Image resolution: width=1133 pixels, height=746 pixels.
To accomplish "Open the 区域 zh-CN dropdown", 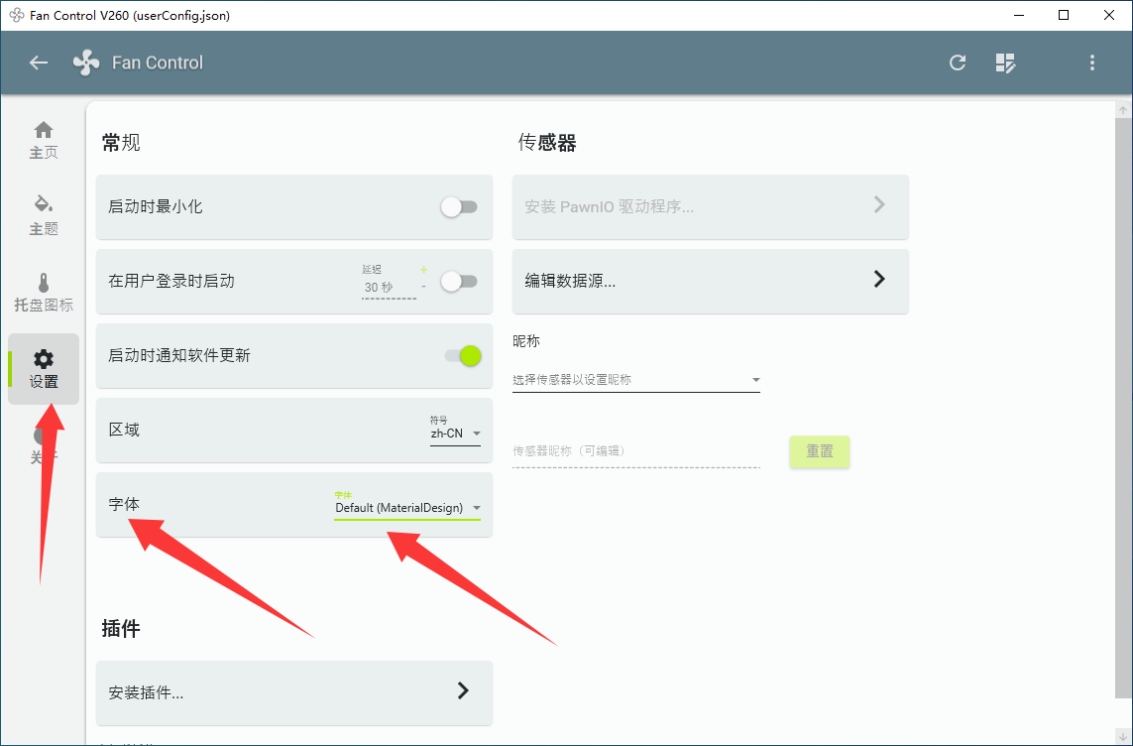I will coord(455,431).
